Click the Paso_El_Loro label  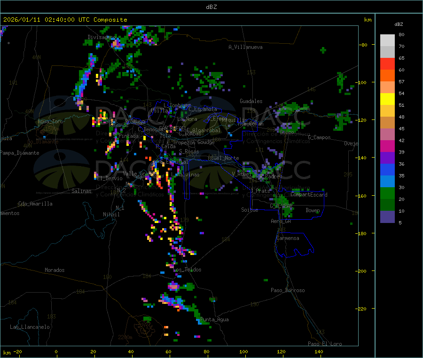tap(325, 344)
